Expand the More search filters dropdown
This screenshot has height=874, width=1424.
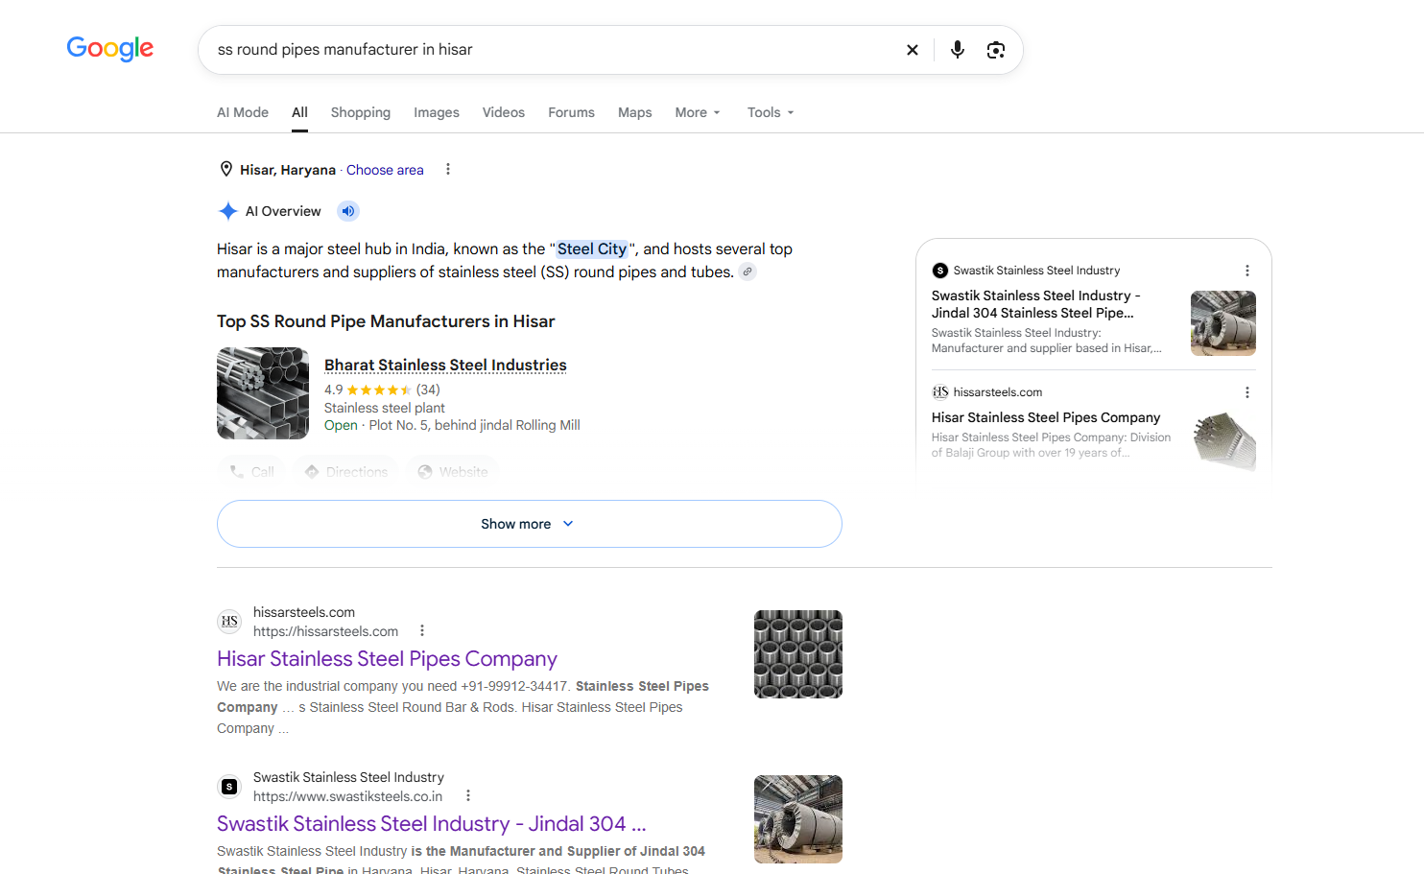(x=698, y=112)
